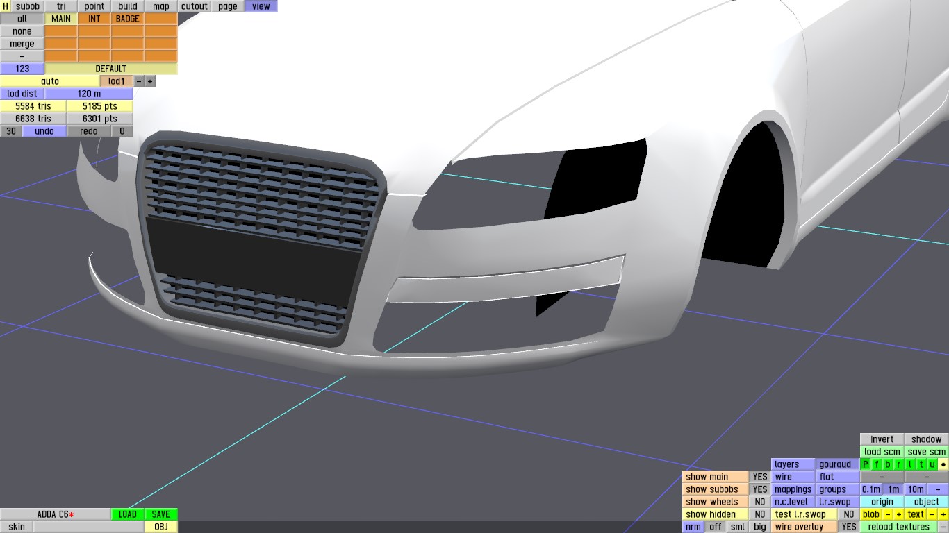
Task: Click the l.r.swap display button
Action: 837,502
